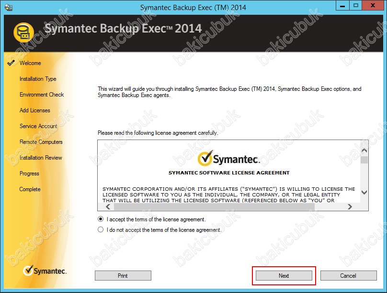Click the Symantec logo in the license agreement
The height and width of the screenshot is (293, 387).
(229, 158)
